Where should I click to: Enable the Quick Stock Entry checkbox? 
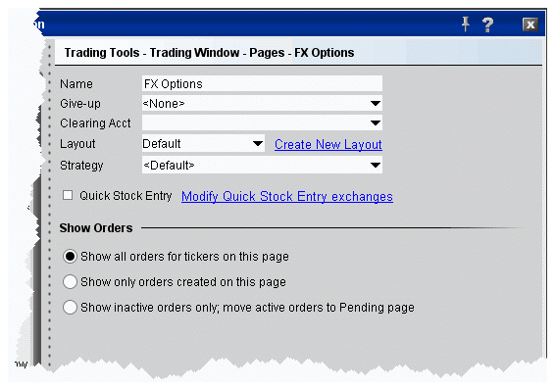(68, 195)
